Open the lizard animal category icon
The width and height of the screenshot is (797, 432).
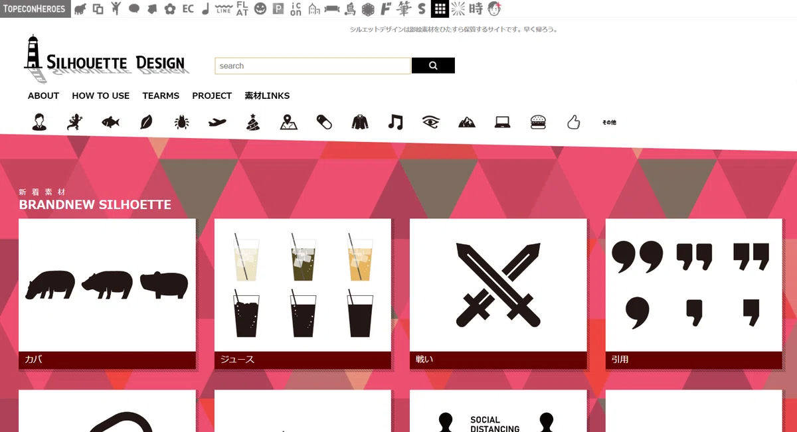pyautogui.click(x=74, y=122)
